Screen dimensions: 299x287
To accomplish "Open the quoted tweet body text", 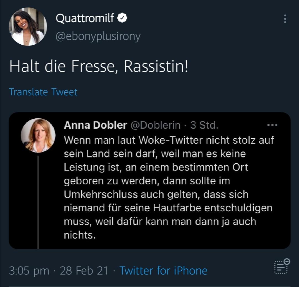I will [x=169, y=187].
